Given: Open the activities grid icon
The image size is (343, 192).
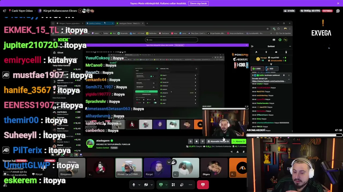Looking at the screenshot, I should click(173, 185).
